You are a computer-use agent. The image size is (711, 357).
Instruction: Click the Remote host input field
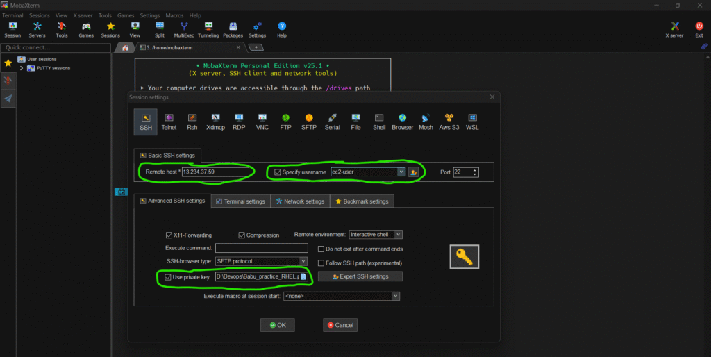pos(215,172)
